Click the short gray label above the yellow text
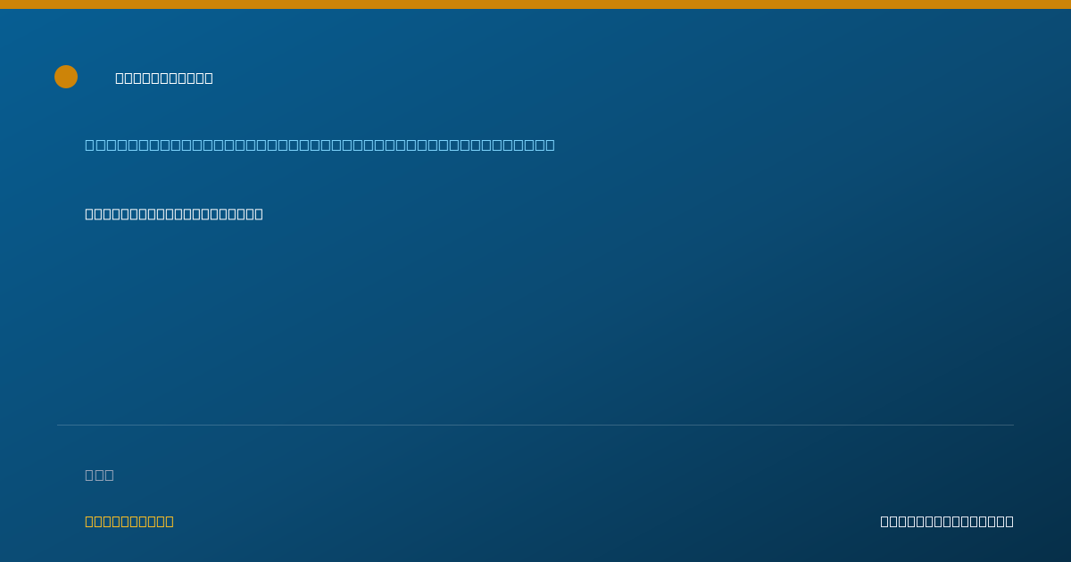Image resolution: width=1071 pixels, height=562 pixels. tap(99, 475)
